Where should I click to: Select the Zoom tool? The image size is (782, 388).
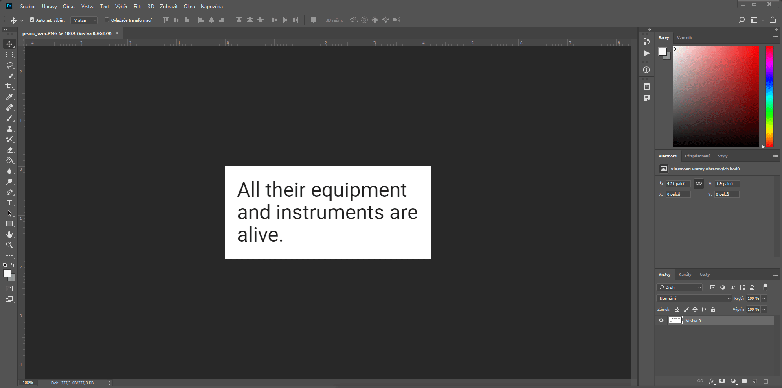pyautogui.click(x=9, y=245)
